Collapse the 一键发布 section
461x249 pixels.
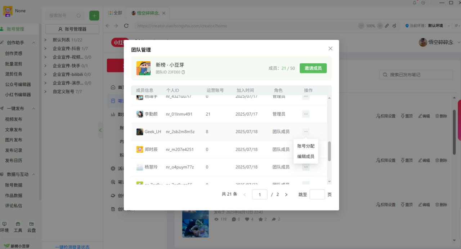34,108
